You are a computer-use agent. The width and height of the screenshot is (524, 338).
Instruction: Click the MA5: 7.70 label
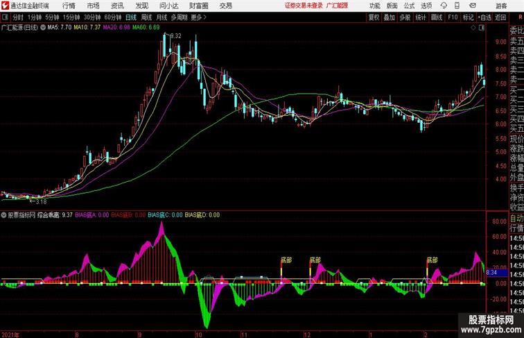[59, 28]
